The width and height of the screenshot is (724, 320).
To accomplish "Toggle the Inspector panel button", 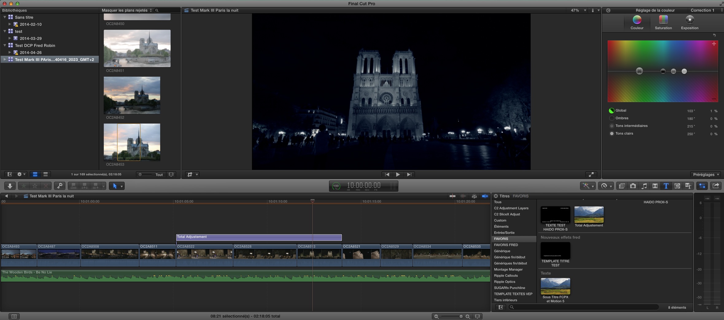I will (x=702, y=186).
